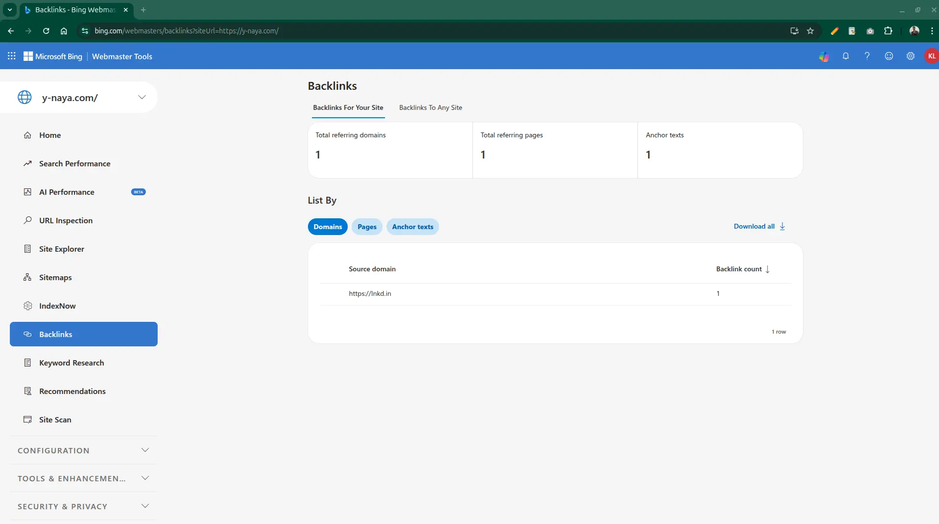This screenshot has height=524, width=939.
Task: Open the https://lnkd.in source domain row
Action: 370,293
